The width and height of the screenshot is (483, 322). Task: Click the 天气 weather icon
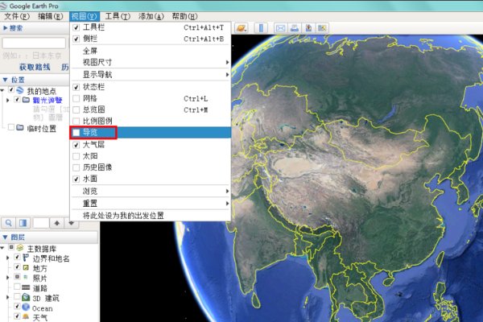point(27,316)
